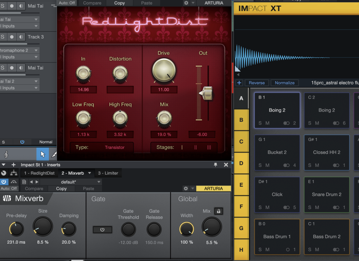The width and height of the screenshot is (359, 261).
Task: Toggle the Mixverb Gate power switch
Action: point(102,230)
